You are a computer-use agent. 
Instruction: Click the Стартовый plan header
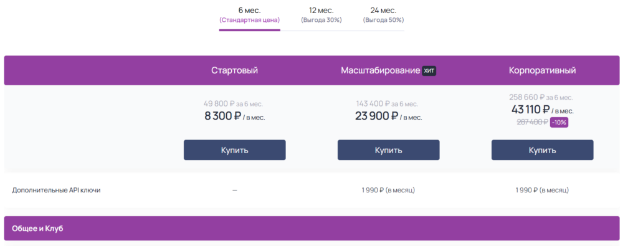click(x=234, y=70)
